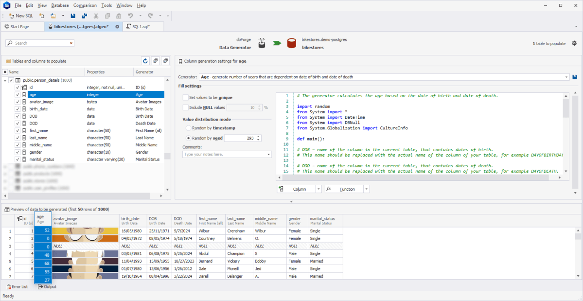Viewport: 583px width, 301px height.
Task: Open the Database menu
Action: click(x=60, y=5)
